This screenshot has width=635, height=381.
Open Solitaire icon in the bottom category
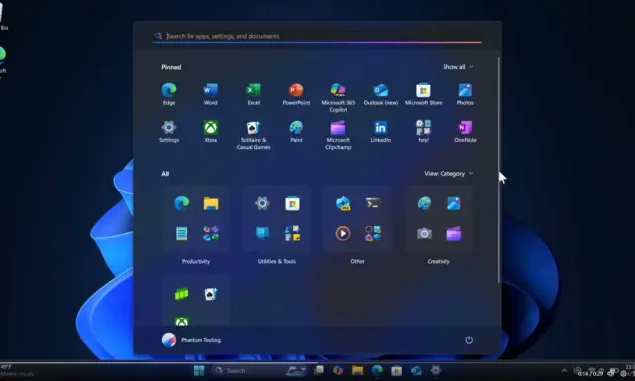coord(211,294)
